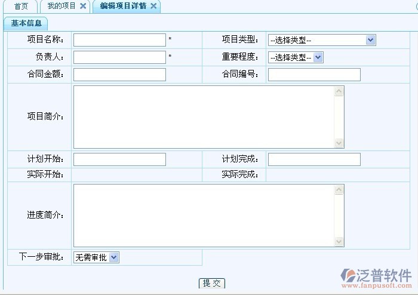
Task: Click the 泛普软件 logo
Action: tap(376, 277)
